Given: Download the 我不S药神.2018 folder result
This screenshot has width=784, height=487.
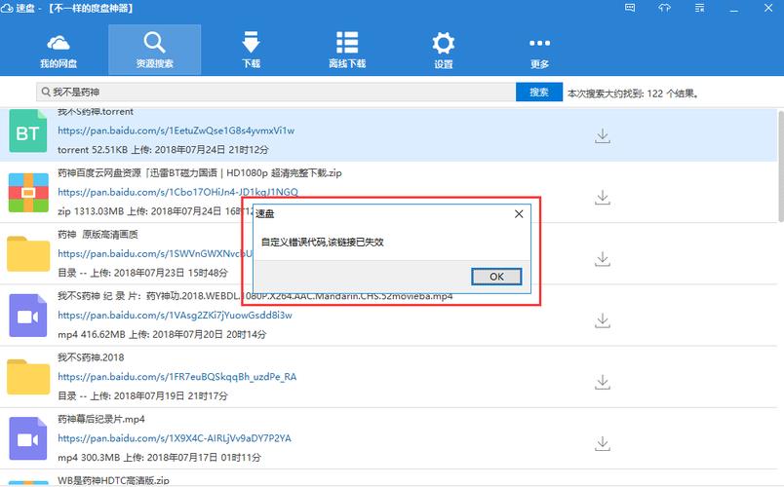Looking at the screenshot, I should coord(603,380).
